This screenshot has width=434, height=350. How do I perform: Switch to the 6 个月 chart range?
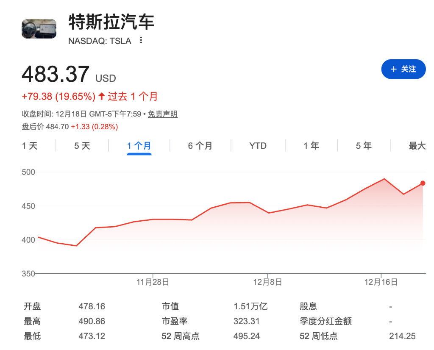pyautogui.click(x=200, y=146)
